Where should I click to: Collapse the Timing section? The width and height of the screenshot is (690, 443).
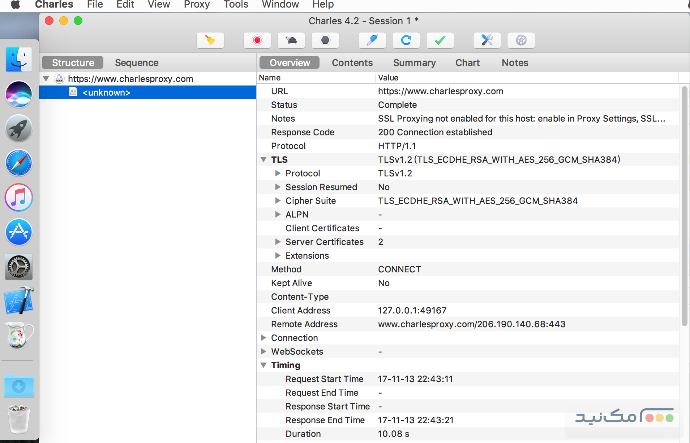point(263,365)
